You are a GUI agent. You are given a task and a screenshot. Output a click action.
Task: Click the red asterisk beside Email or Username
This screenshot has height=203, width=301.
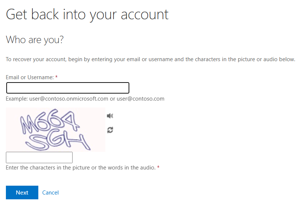pyautogui.click(x=56, y=77)
